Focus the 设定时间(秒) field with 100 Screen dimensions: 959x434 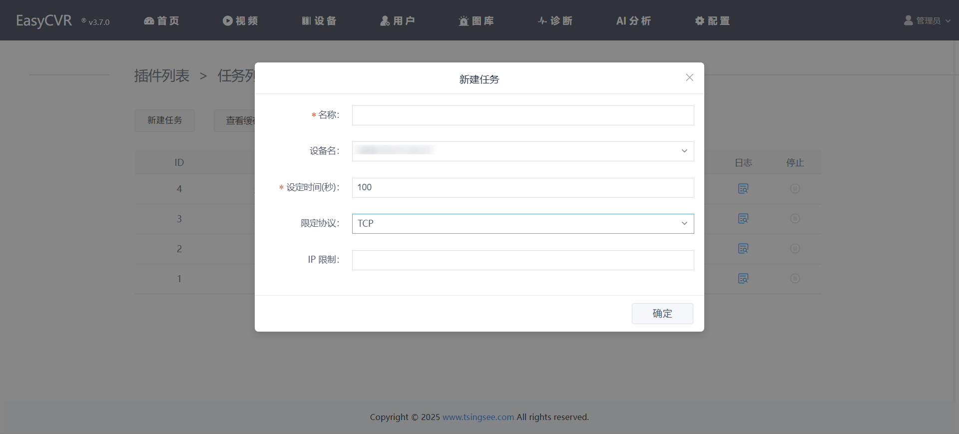coord(523,188)
